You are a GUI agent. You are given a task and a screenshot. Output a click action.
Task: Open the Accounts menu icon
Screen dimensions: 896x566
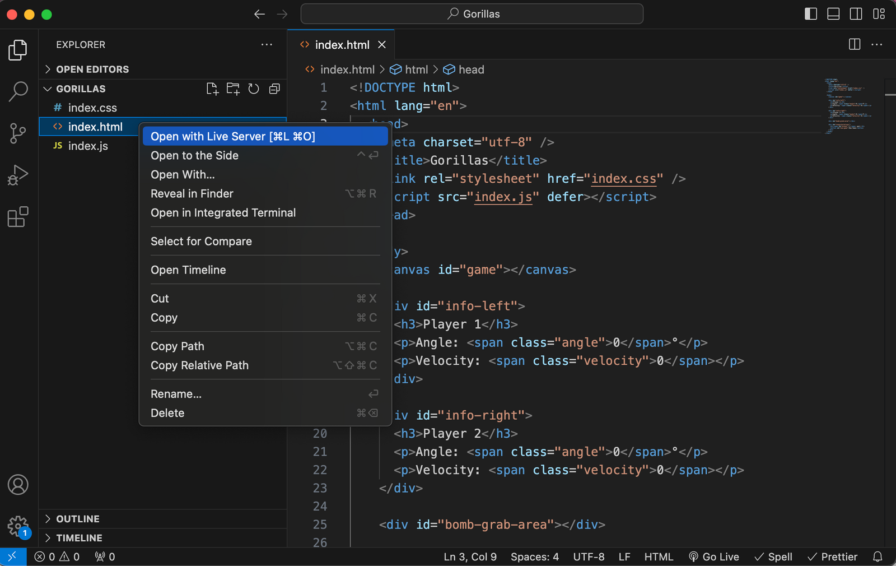(18, 485)
